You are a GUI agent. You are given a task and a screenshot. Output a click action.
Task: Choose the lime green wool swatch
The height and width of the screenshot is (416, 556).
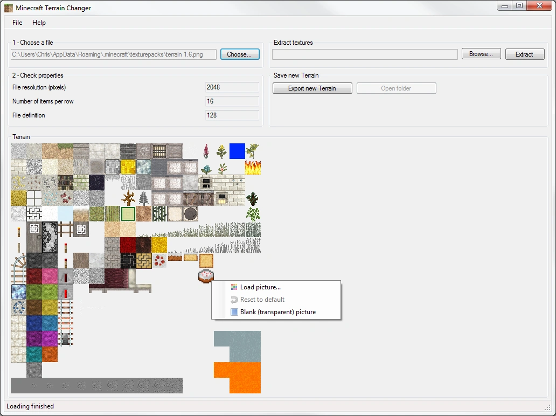[x=50, y=292]
